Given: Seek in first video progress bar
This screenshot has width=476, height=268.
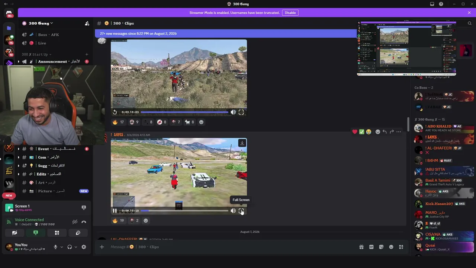Looking at the screenshot, I should [184, 112].
